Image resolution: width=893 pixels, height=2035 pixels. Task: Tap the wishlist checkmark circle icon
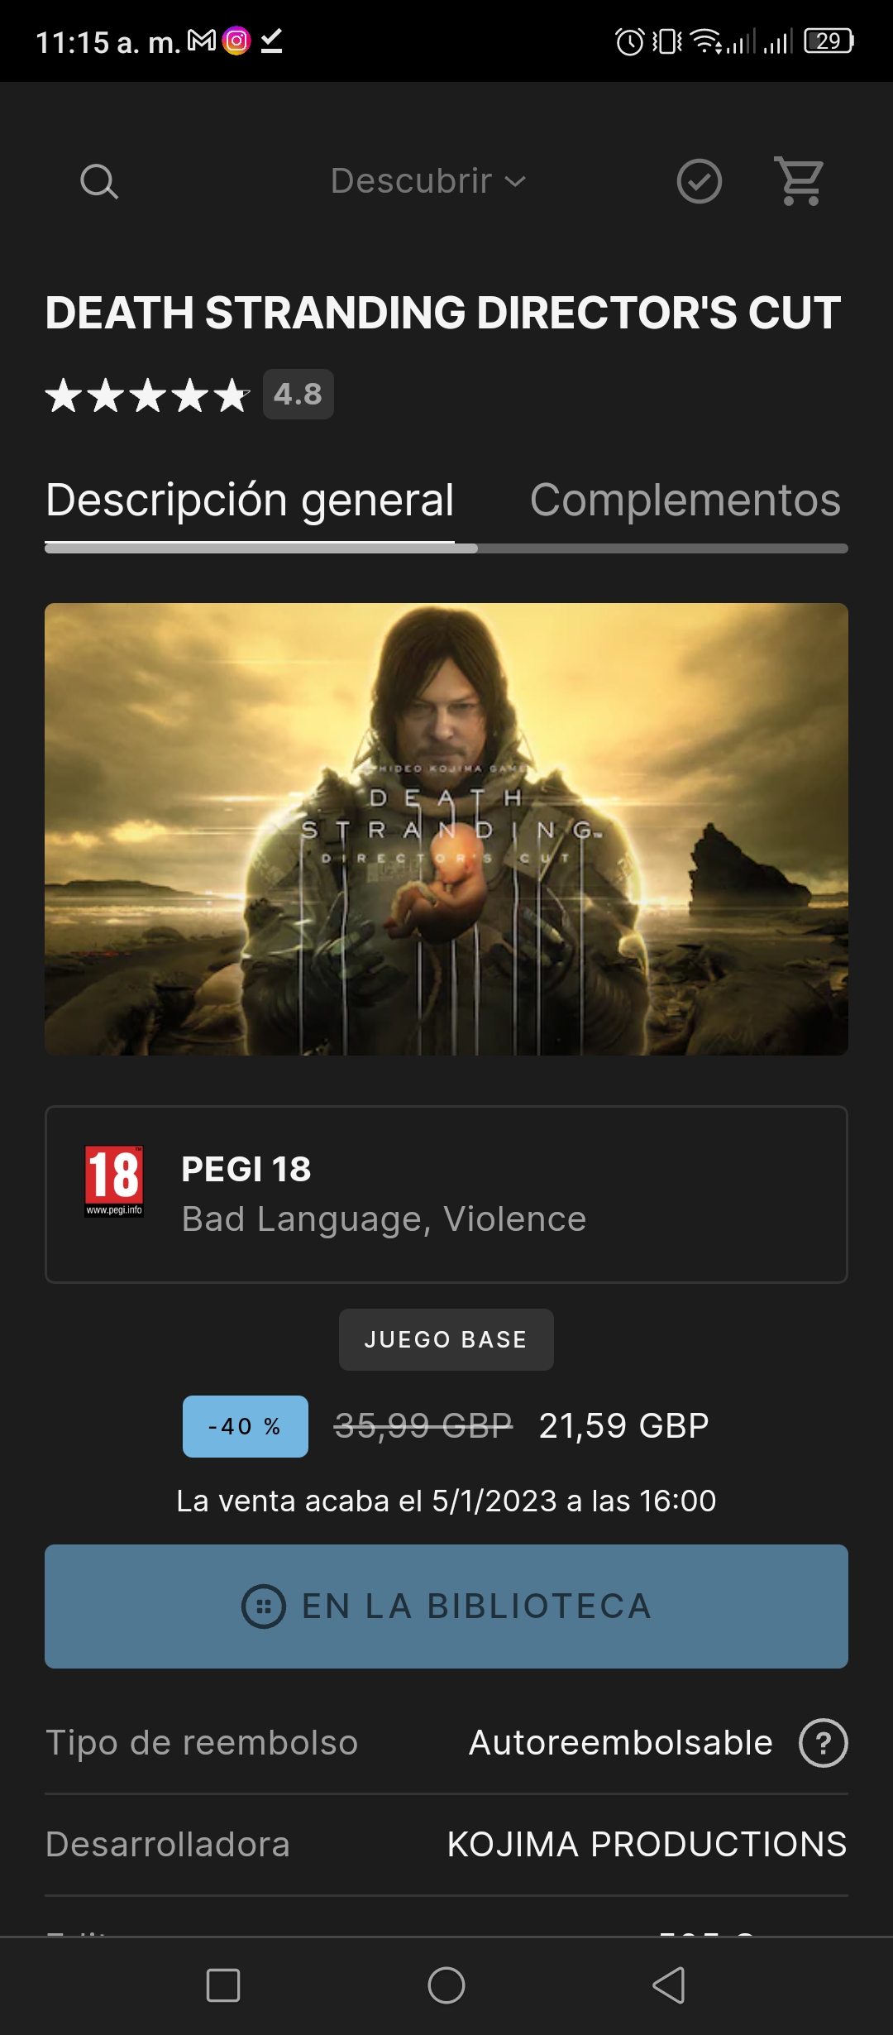(700, 181)
